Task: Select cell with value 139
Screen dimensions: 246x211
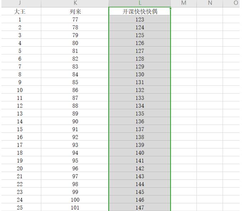Action: [140, 145]
